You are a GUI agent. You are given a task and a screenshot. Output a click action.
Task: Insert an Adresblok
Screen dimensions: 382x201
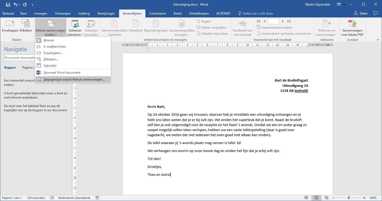click(136, 26)
